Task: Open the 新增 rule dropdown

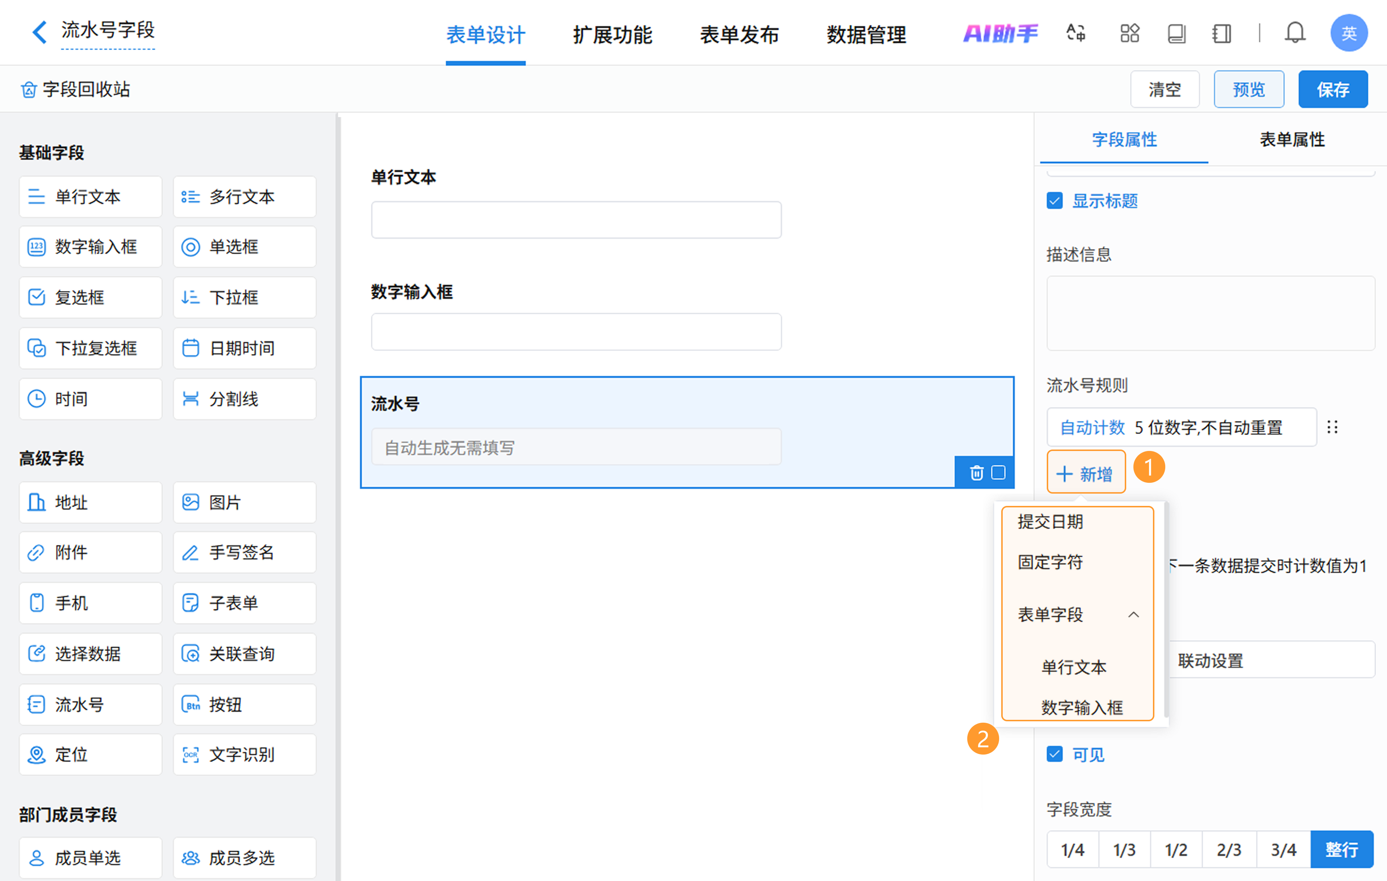Action: [x=1086, y=474]
